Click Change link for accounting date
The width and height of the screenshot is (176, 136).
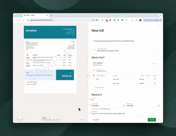(108, 109)
